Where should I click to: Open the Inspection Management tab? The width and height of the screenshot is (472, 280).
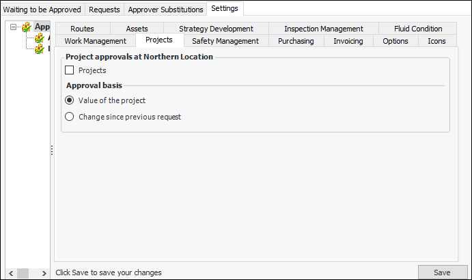(324, 29)
